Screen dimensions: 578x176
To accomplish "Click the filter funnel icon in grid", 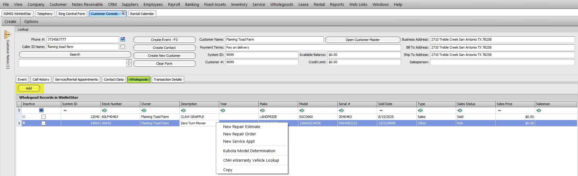I will pos(19,110).
